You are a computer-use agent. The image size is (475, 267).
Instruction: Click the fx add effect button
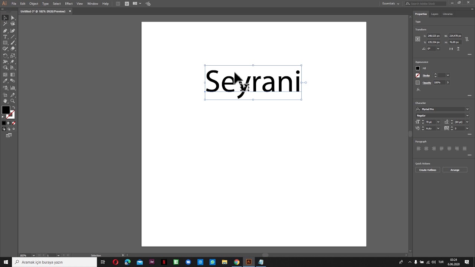click(418, 89)
